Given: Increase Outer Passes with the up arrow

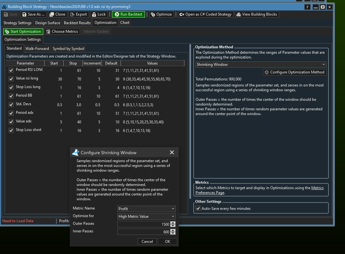Looking at the screenshot, I should (x=173, y=223).
